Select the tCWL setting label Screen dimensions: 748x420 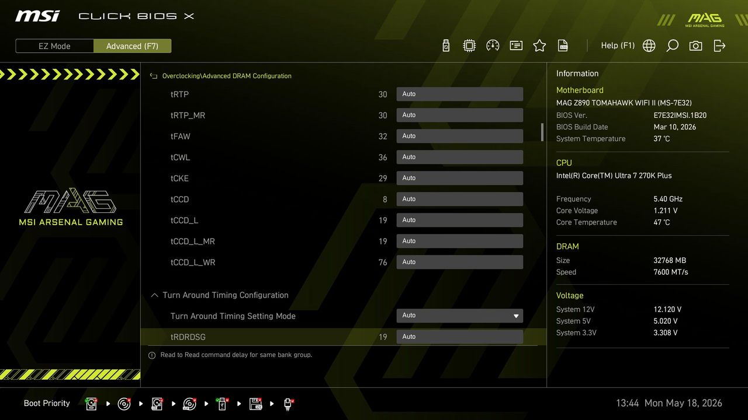[180, 157]
